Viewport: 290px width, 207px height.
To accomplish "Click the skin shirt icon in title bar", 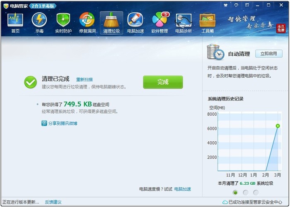I will click(x=225, y=5).
